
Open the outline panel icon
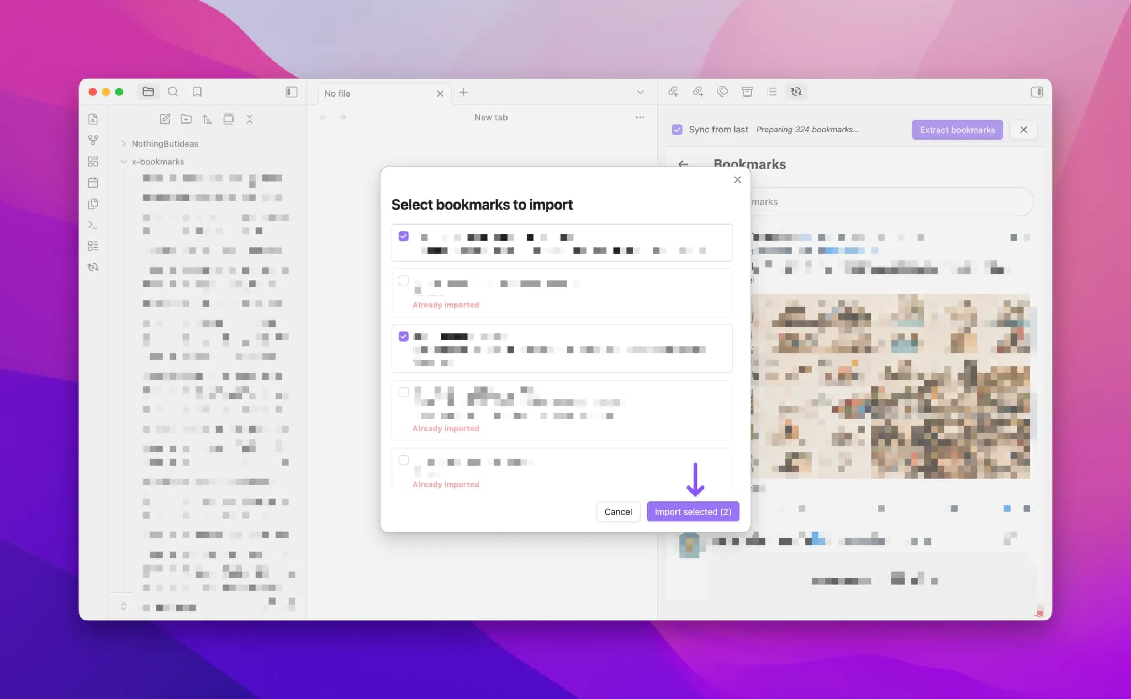coord(771,92)
